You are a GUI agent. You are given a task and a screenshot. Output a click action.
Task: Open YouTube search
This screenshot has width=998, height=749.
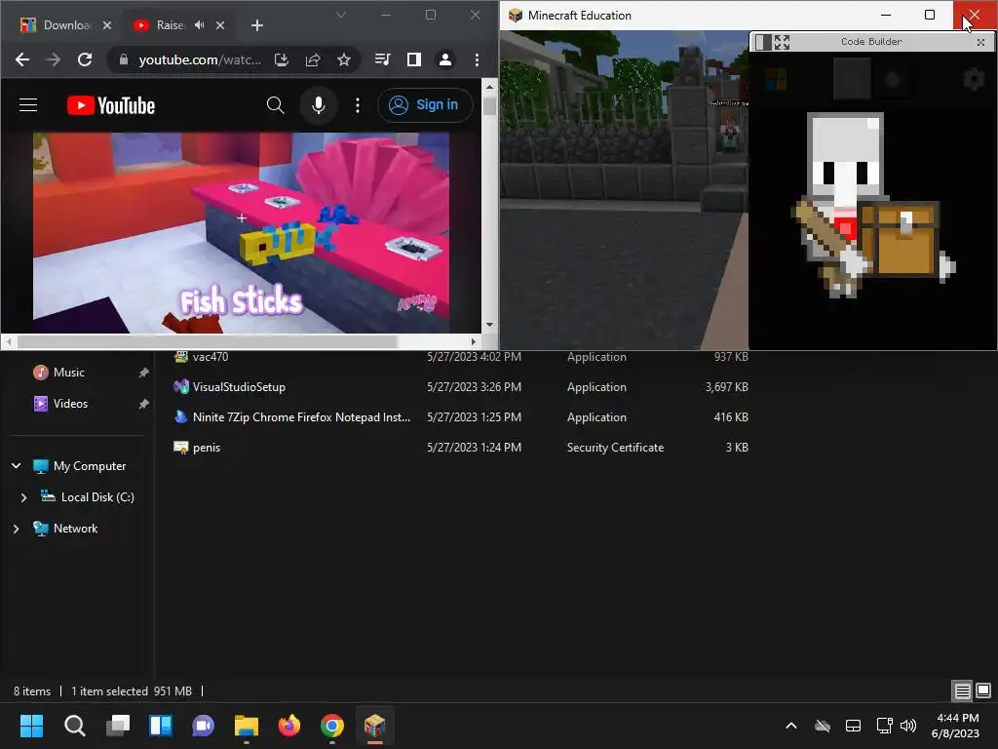275,105
